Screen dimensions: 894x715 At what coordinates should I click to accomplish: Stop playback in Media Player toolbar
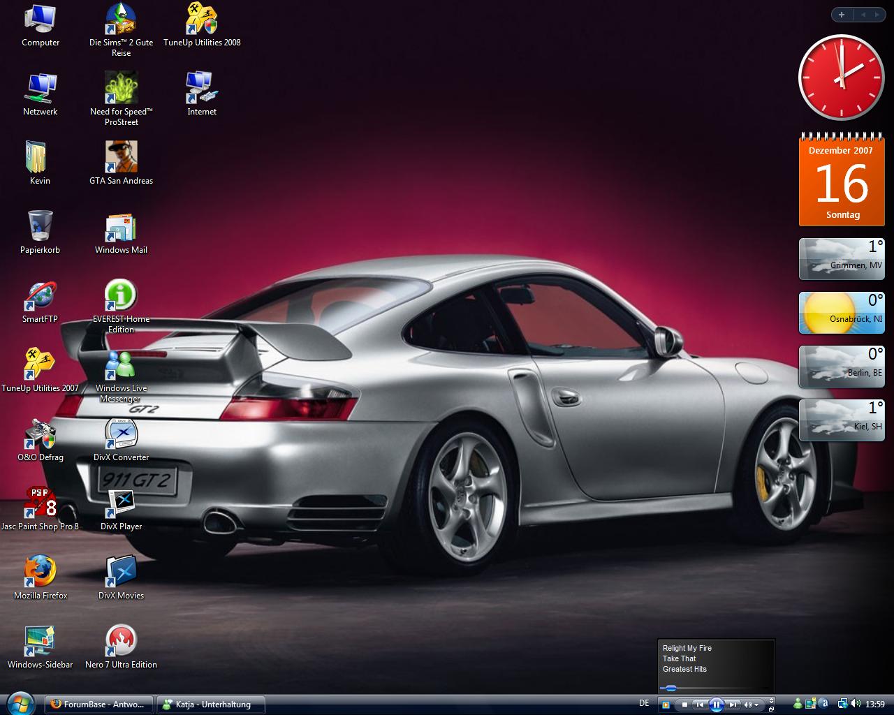[684, 705]
